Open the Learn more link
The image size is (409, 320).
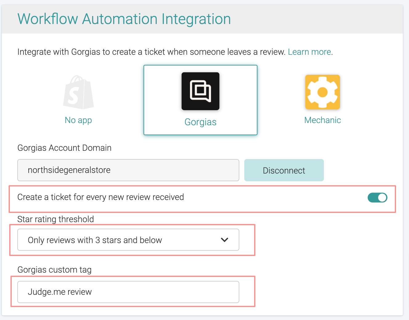[x=309, y=52]
